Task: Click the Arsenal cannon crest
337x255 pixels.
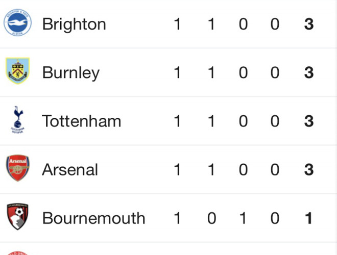Action: [x=18, y=169]
